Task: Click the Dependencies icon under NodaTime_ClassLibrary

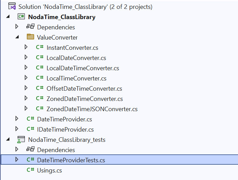Action: pyautogui.click(x=30, y=27)
